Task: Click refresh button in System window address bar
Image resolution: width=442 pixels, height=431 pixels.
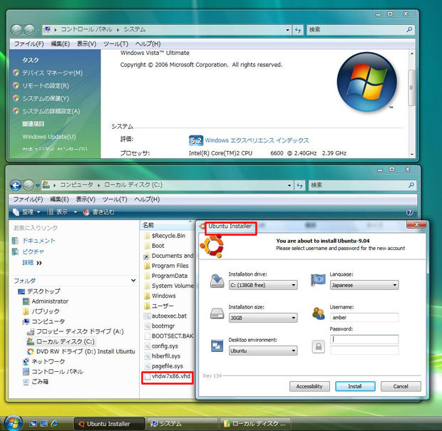Action: click(298, 30)
